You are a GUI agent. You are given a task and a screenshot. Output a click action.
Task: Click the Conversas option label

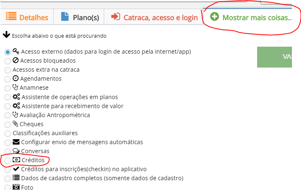pos(35,151)
